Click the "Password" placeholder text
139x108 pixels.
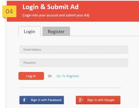[x=29, y=63]
